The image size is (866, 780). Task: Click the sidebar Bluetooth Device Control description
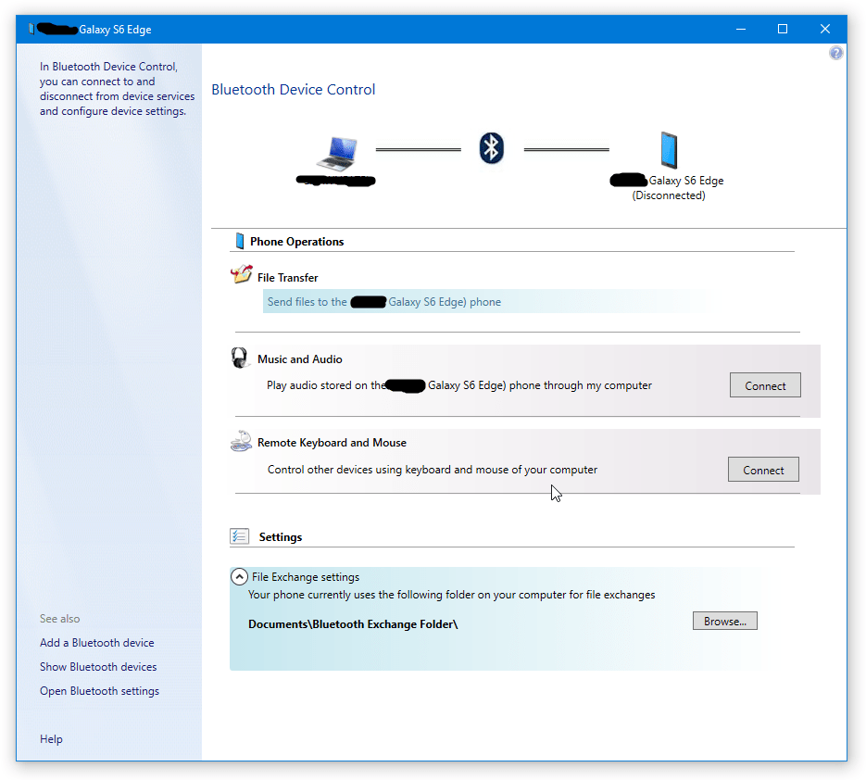(x=117, y=89)
